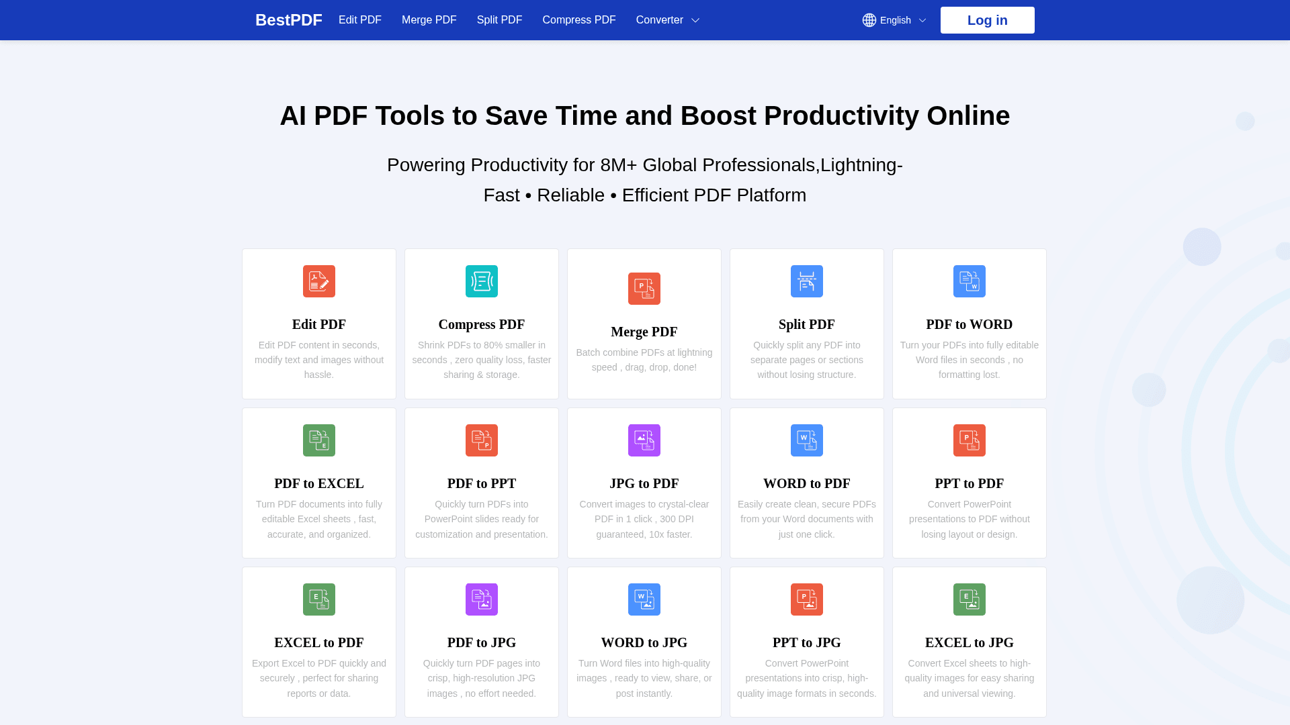Click the PDF to WORD conversion icon
Viewport: 1290px width, 725px height.
(x=969, y=281)
